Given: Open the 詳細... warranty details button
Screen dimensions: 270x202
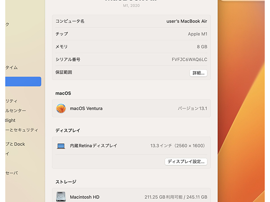Looking at the screenshot, I should click(x=198, y=73).
